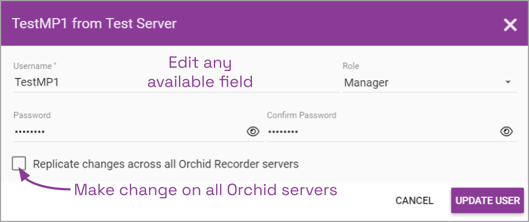Click the dialog title TestMP1 from Test Server
The height and width of the screenshot is (222, 529).
pos(94,24)
